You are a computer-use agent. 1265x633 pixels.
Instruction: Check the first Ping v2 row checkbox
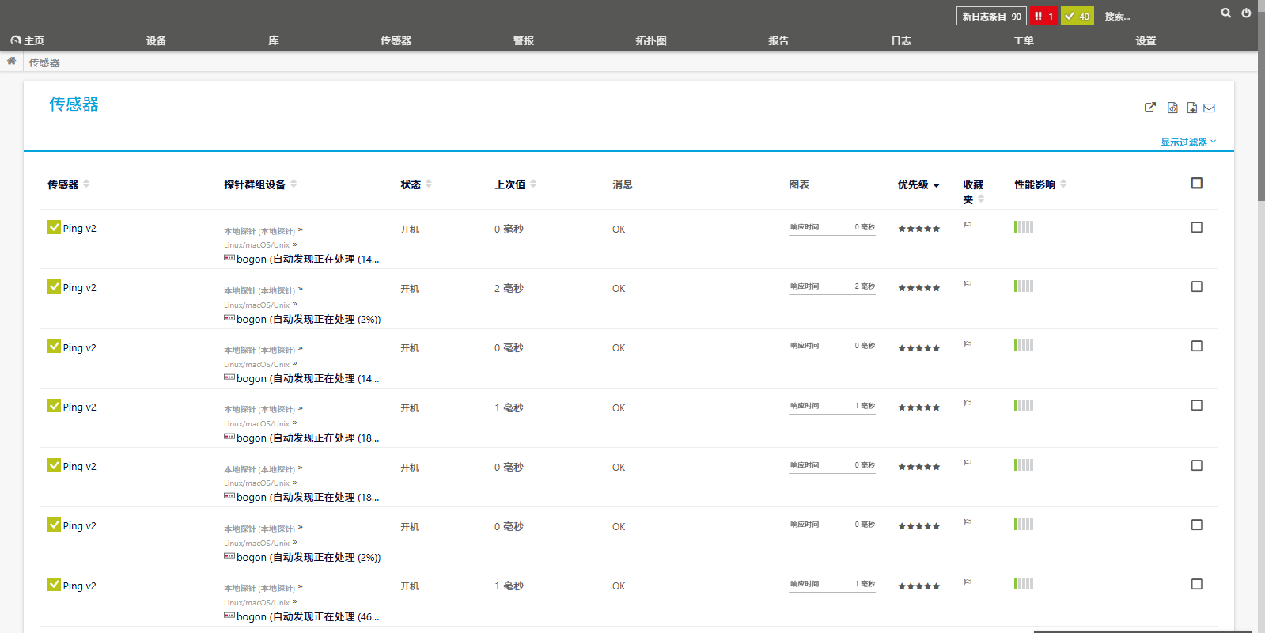click(1196, 228)
